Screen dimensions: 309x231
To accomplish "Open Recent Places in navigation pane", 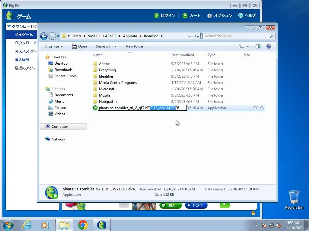I will (65, 76).
